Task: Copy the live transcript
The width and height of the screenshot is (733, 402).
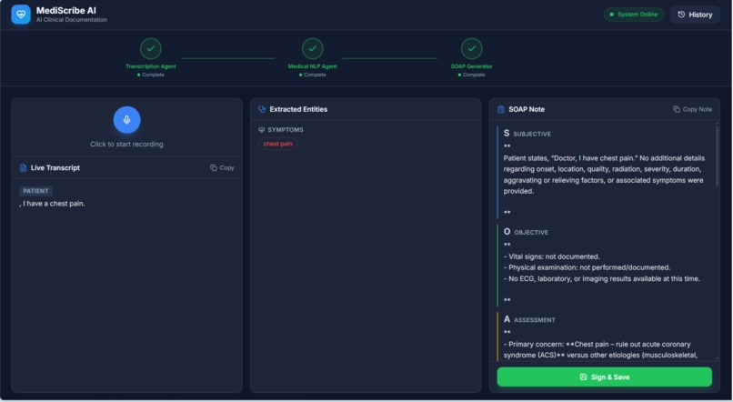Action: [222, 168]
